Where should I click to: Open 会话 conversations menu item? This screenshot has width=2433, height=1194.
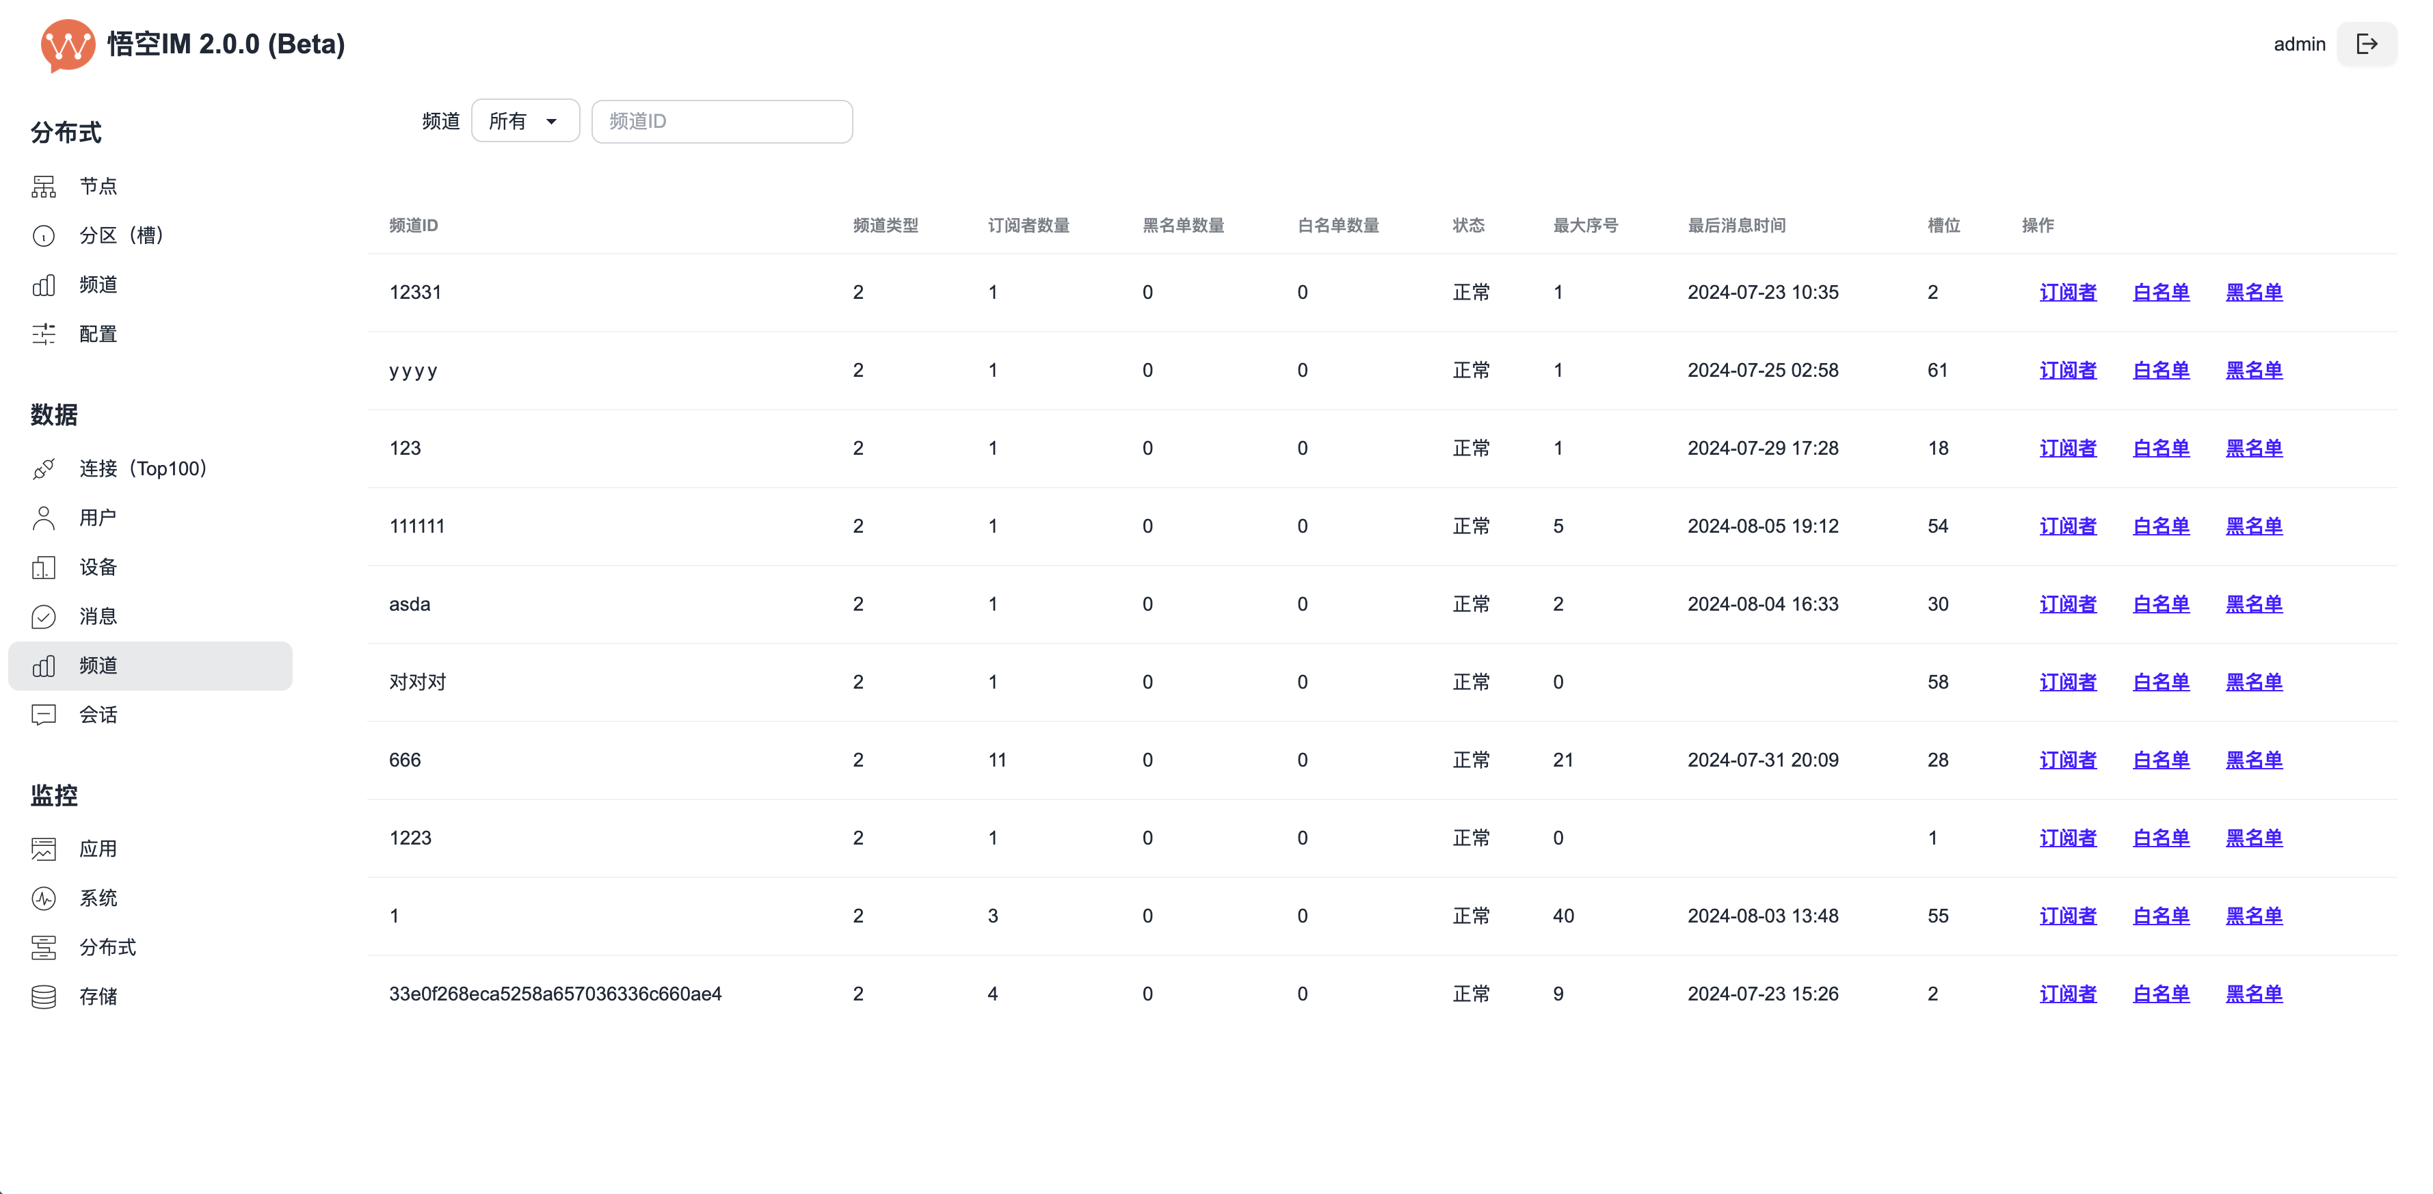[x=98, y=715]
